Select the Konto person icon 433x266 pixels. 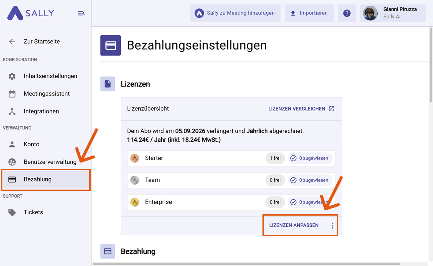click(x=12, y=144)
